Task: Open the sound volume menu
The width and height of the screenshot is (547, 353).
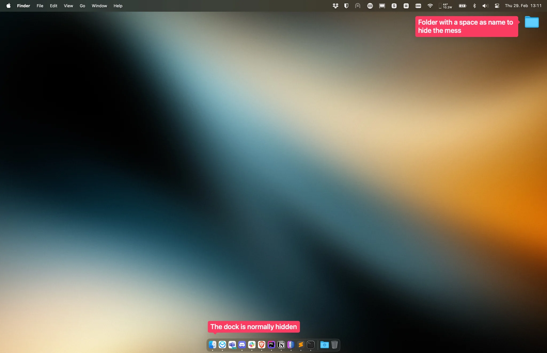Action: coord(485,6)
